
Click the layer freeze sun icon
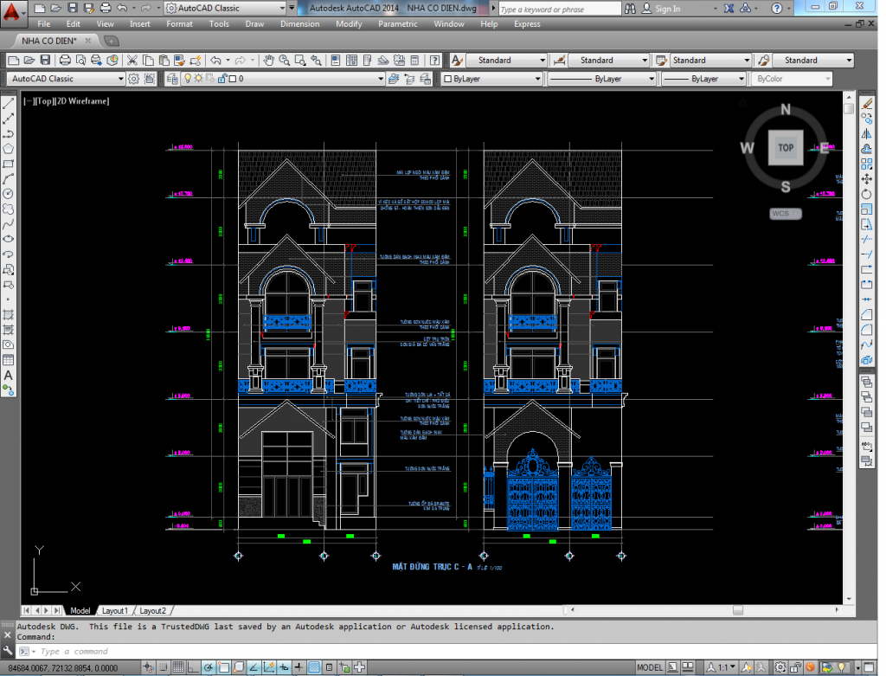[199, 78]
